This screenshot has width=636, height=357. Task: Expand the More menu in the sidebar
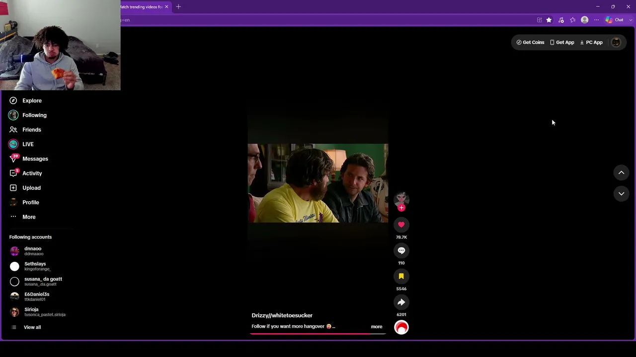(22, 217)
